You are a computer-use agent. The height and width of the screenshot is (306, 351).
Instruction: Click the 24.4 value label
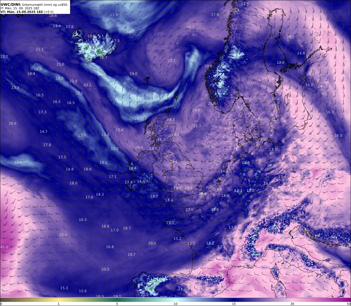(196, 110)
